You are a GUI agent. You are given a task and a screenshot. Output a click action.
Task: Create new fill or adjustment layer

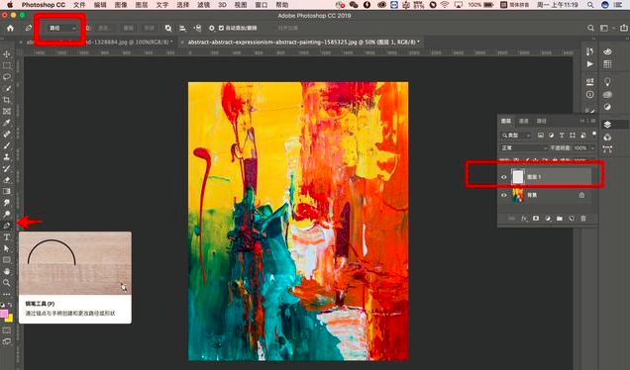point(548,219)
